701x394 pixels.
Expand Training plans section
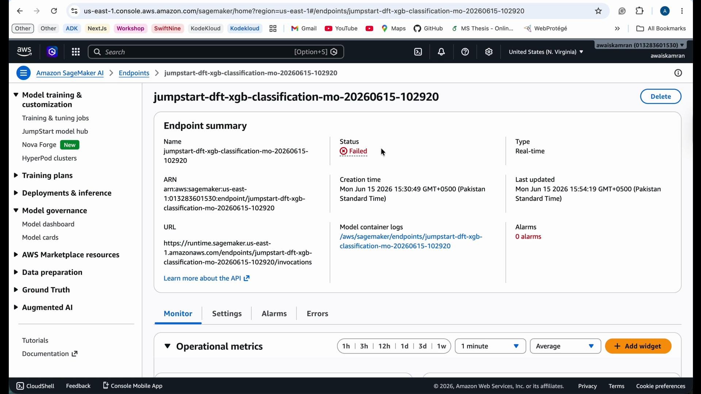[x=16, y=175]
